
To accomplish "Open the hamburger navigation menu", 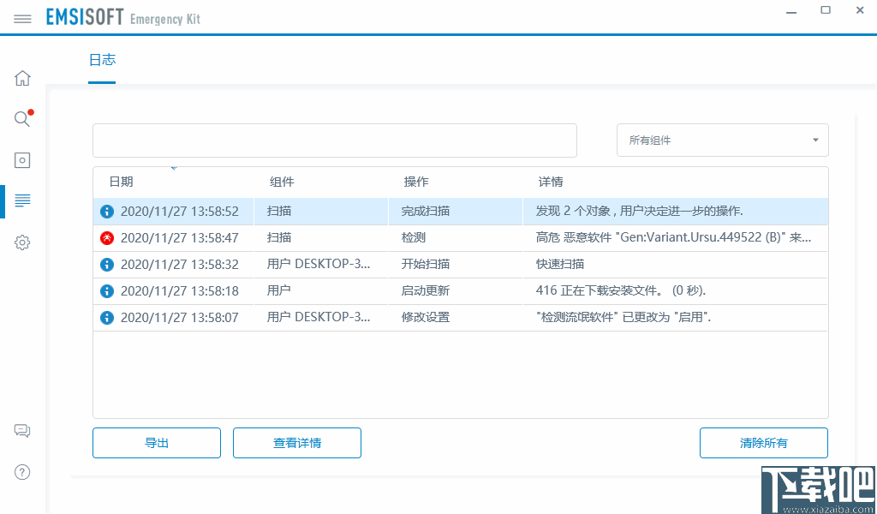I will point(22,16).
